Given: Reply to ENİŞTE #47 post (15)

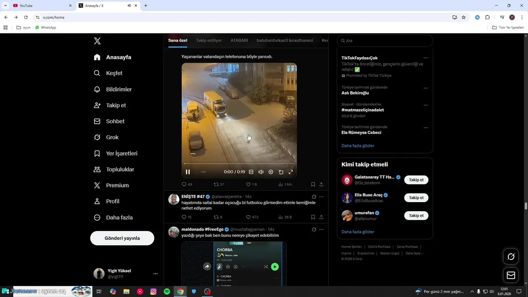Looking at the screenshot, I should 186,217.
